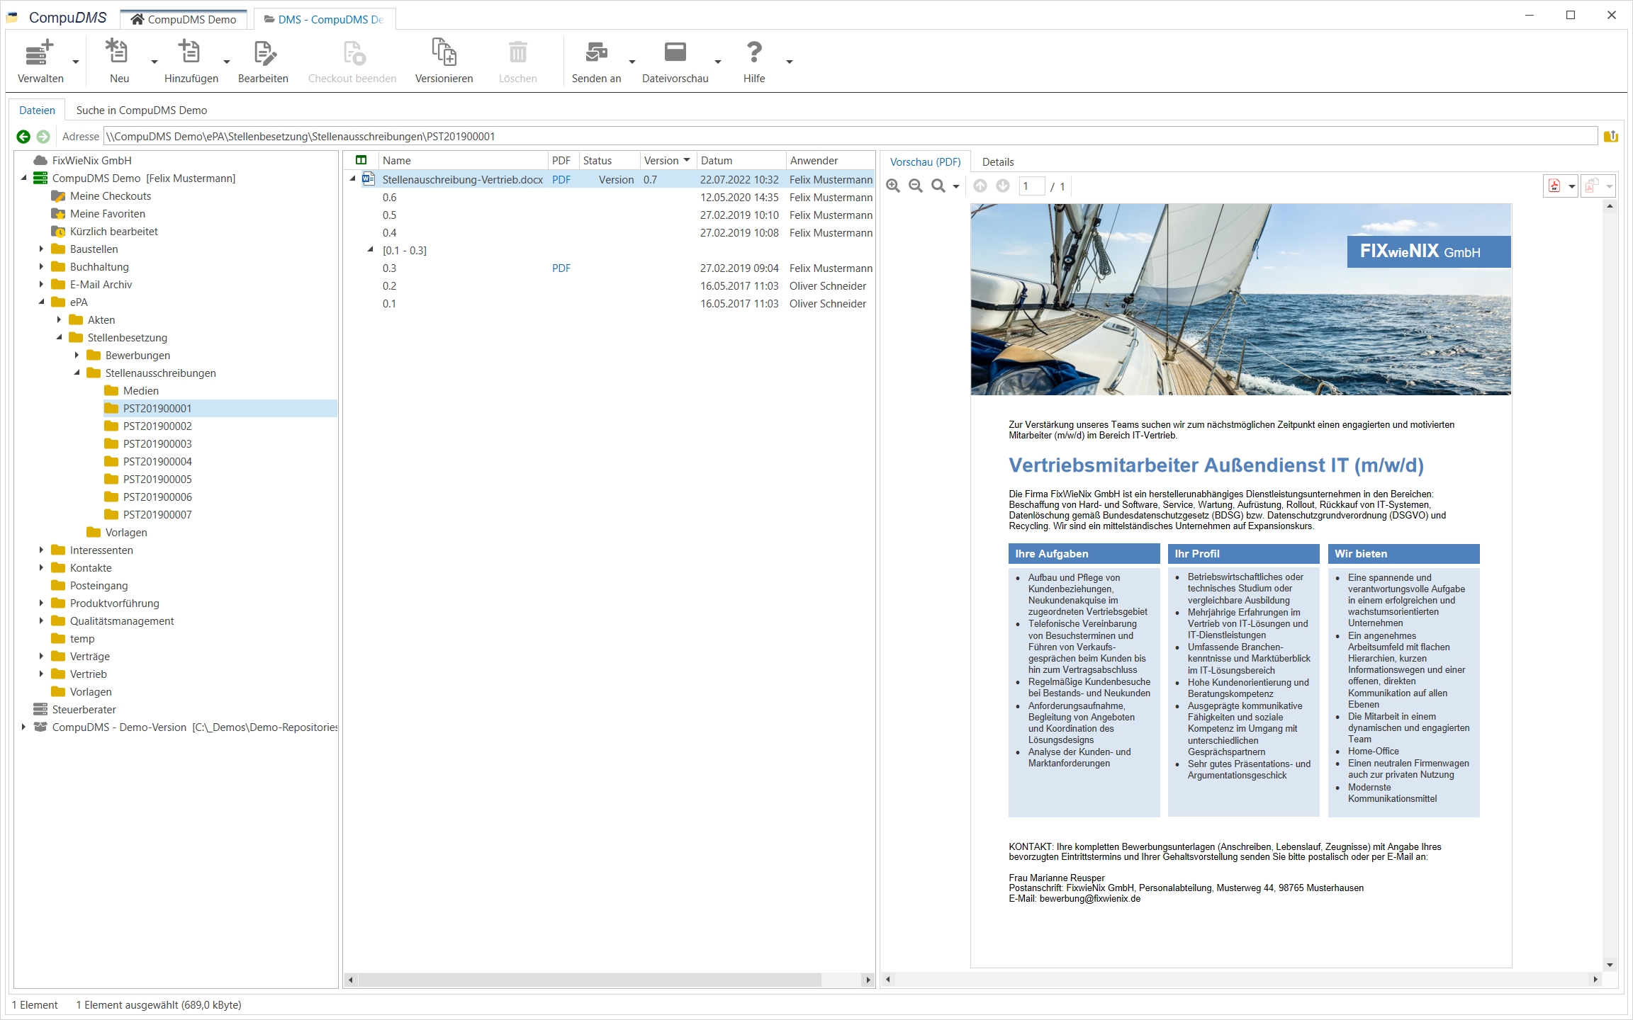Click the Verwalten toolbar icon

coord(39,53)
